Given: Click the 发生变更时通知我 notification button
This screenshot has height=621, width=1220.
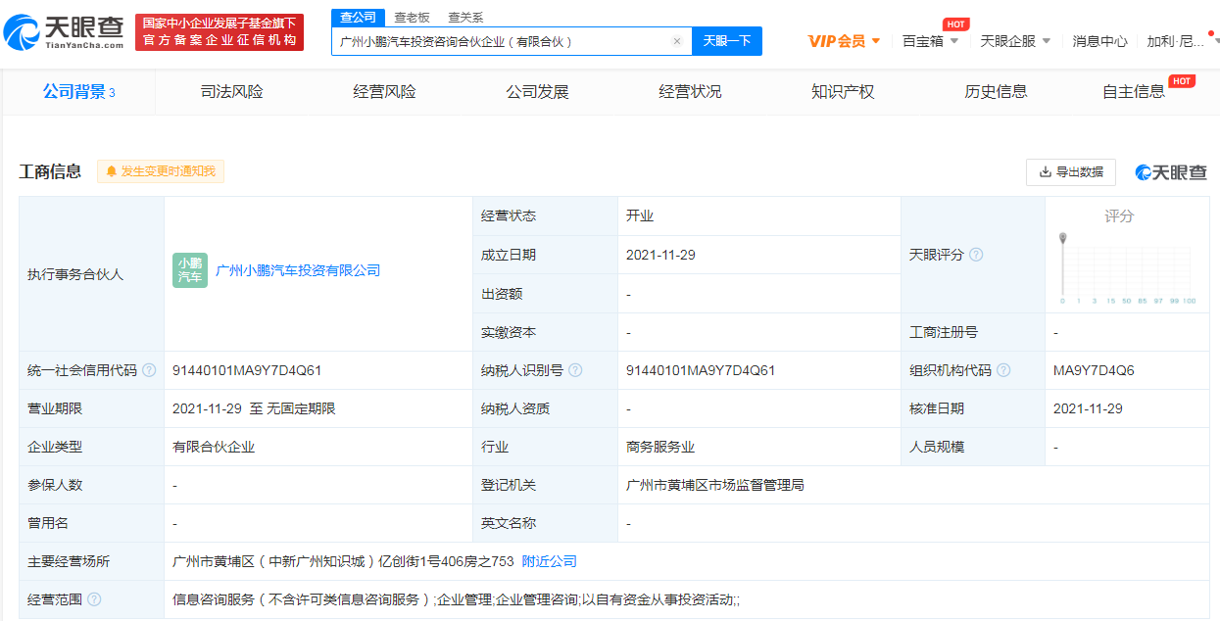Looking at the screenshot, I should pos(161,171).
